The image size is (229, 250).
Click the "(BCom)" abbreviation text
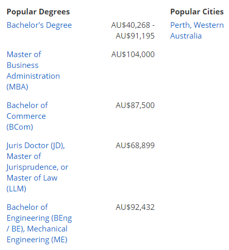[x=20, y=127]
